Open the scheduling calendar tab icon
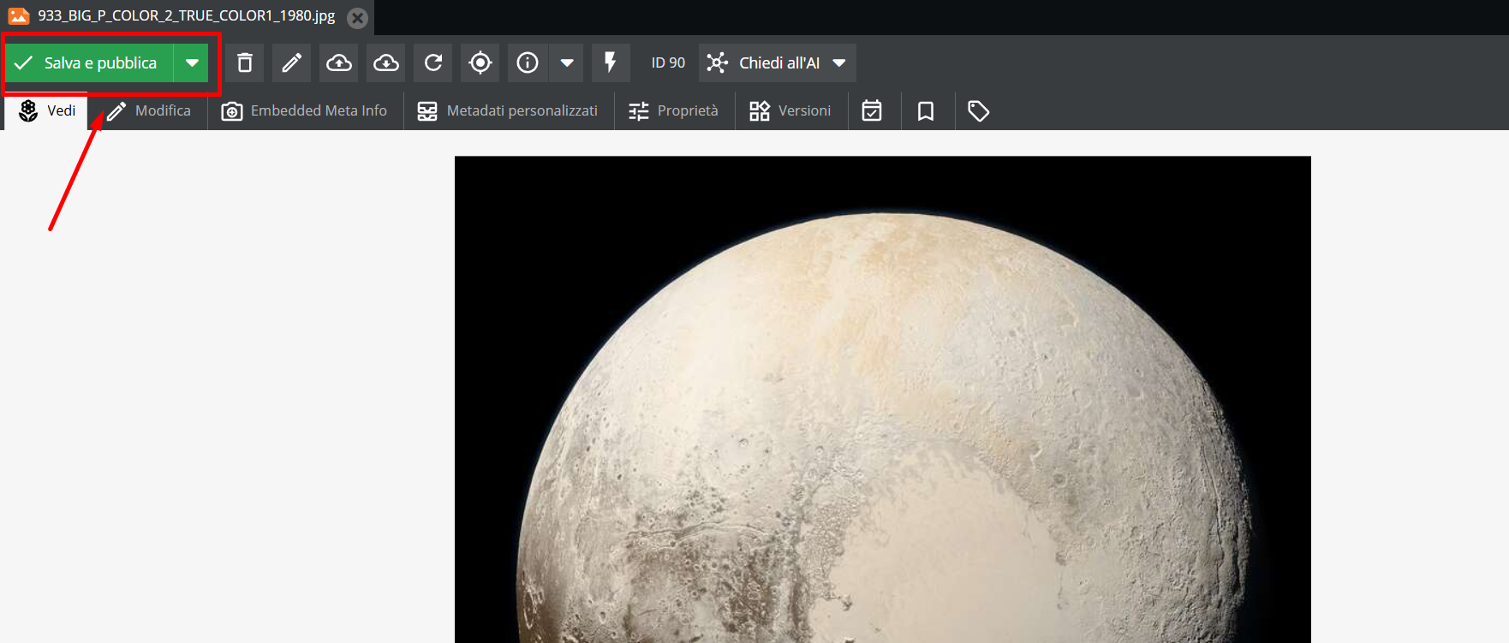1509x643 pixels. point(873,111)
